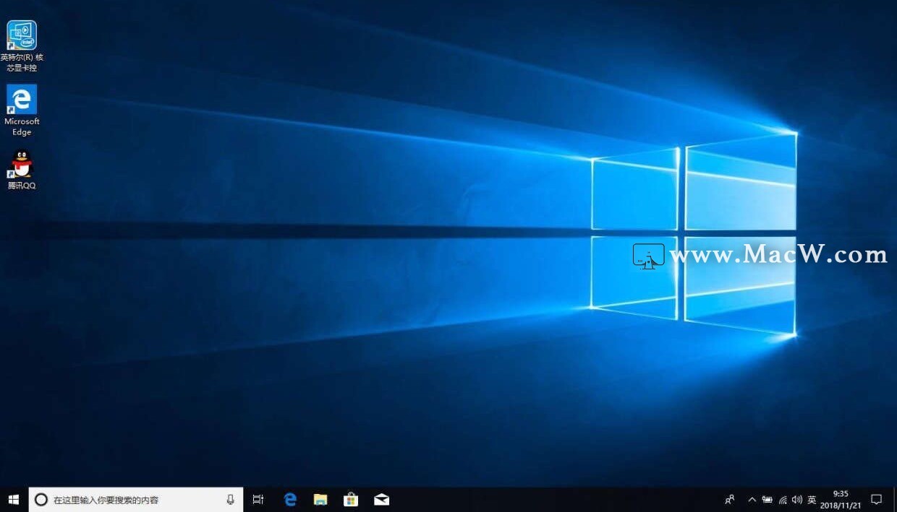
Task: Switch input language via the 英 indicator
Action: (x=812, y=499)
